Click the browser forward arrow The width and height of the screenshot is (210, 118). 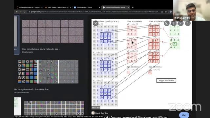pos(20,12)
